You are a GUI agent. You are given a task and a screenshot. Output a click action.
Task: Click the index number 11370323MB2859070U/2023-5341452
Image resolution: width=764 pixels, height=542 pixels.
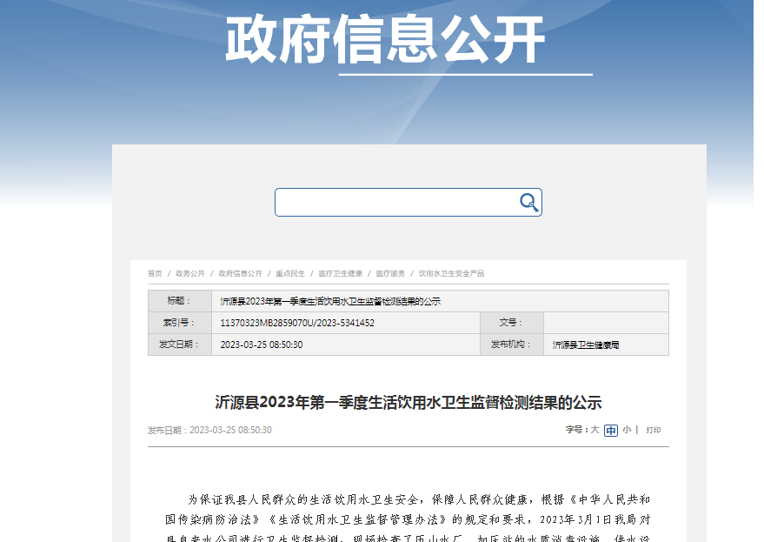pos(297,323)
